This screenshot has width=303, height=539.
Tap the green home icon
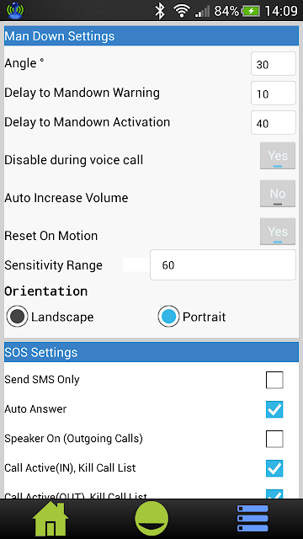50,519
